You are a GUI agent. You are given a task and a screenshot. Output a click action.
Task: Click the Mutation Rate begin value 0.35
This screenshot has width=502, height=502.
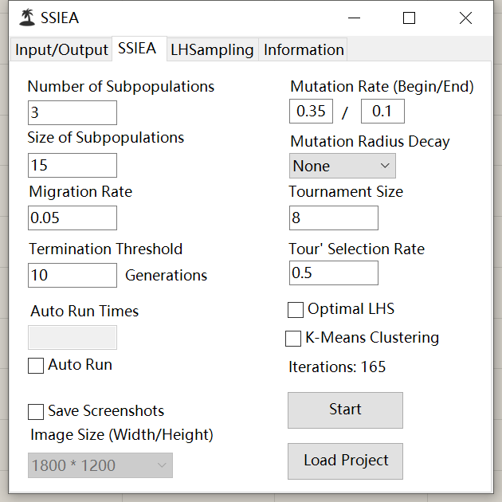point(311,111)
